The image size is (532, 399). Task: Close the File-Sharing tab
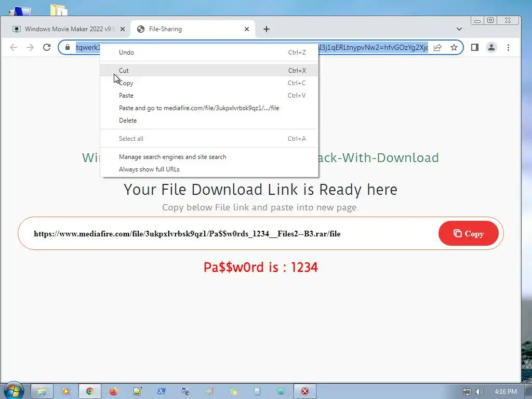click(247, 29)
